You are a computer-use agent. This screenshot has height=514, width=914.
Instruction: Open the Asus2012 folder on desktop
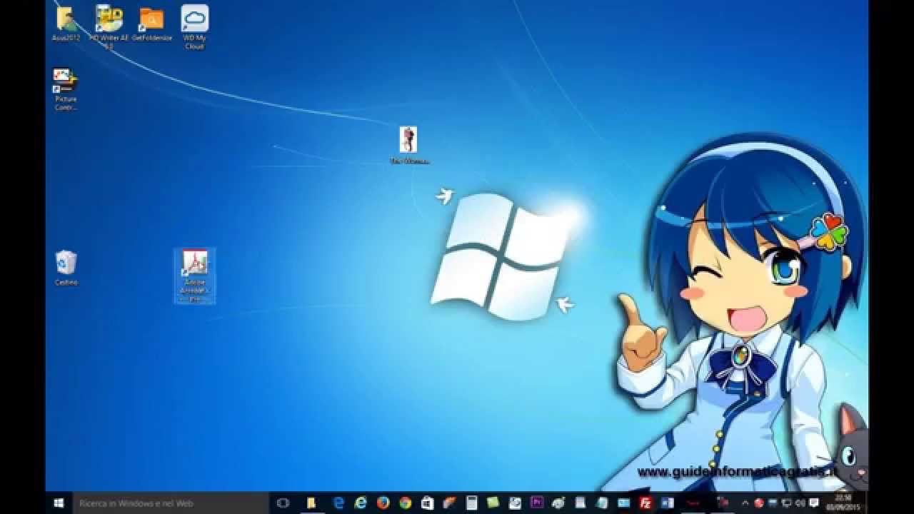[66, 23]
